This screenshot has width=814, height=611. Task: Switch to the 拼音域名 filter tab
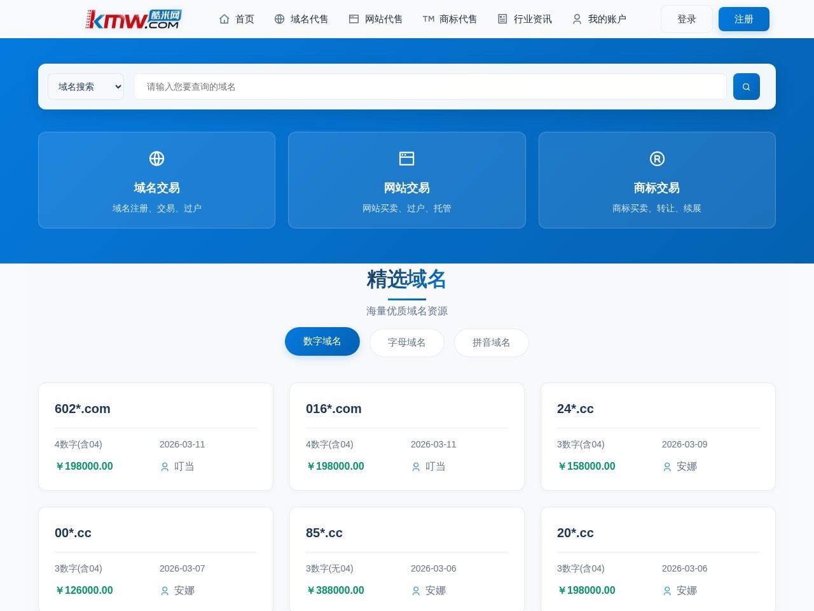click(x=492, y=342)
